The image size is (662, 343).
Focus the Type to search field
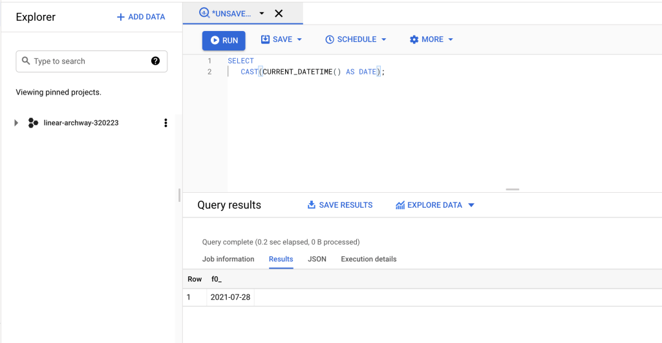(x=92, y=61)
